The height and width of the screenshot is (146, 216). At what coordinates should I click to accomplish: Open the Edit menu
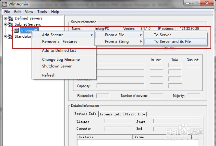pyautogui.click(x=18, y=12)
